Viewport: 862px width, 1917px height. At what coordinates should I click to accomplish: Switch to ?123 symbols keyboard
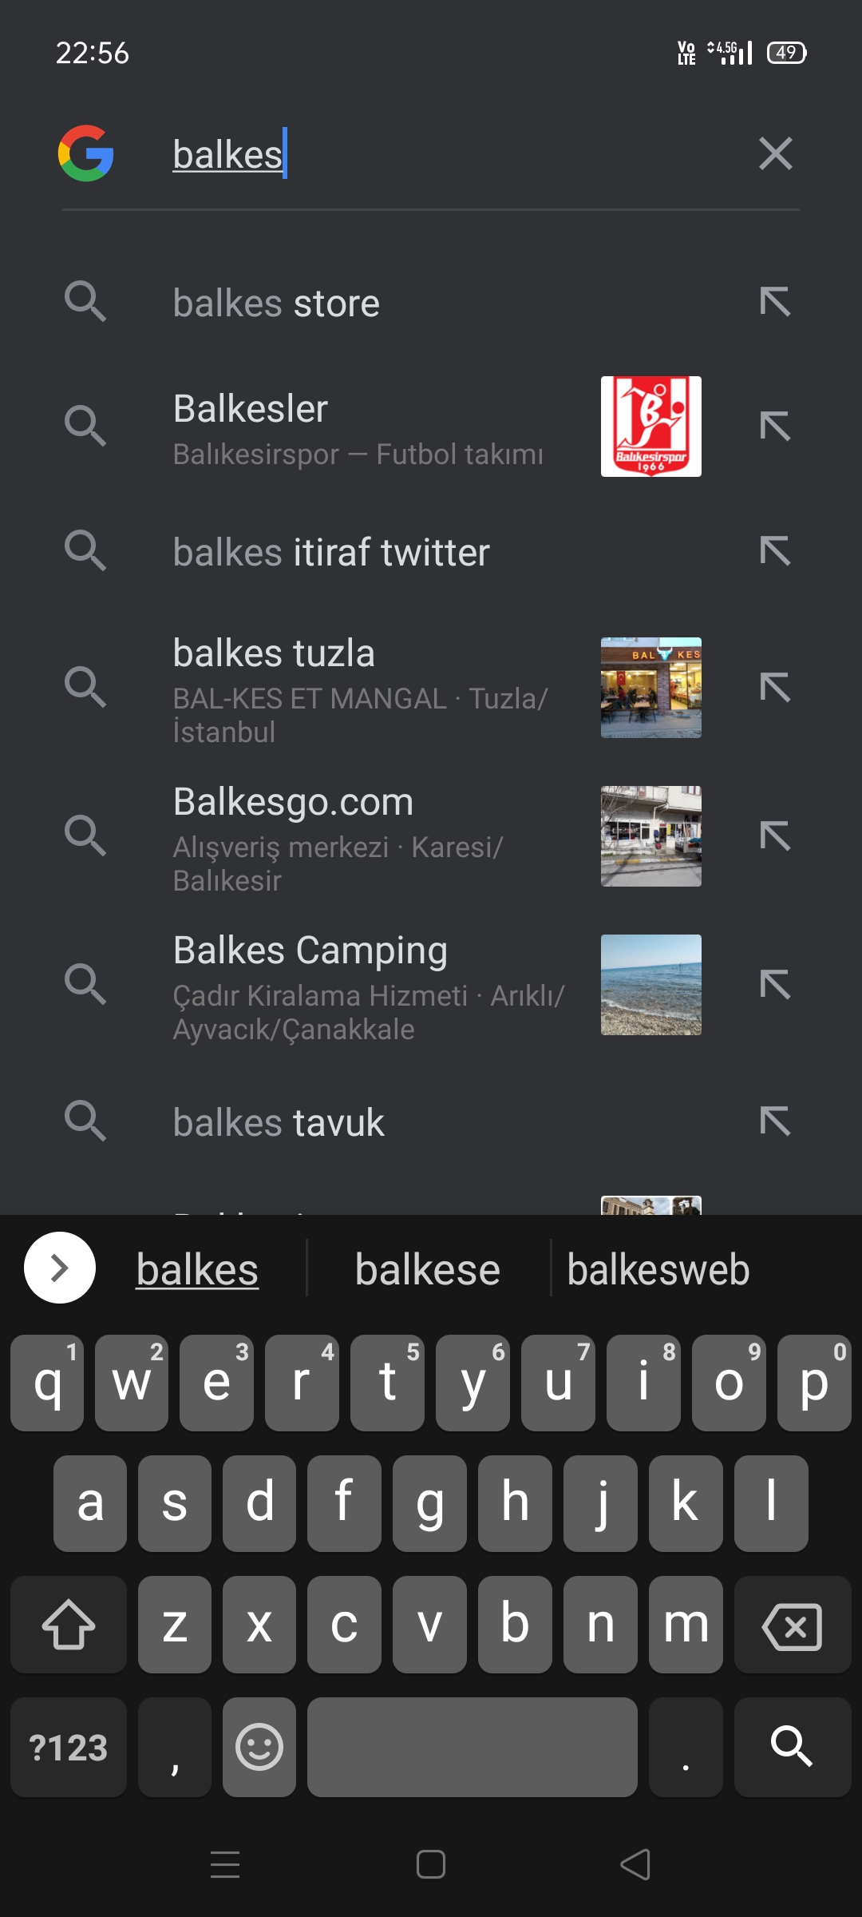[x=69, y=1746]
